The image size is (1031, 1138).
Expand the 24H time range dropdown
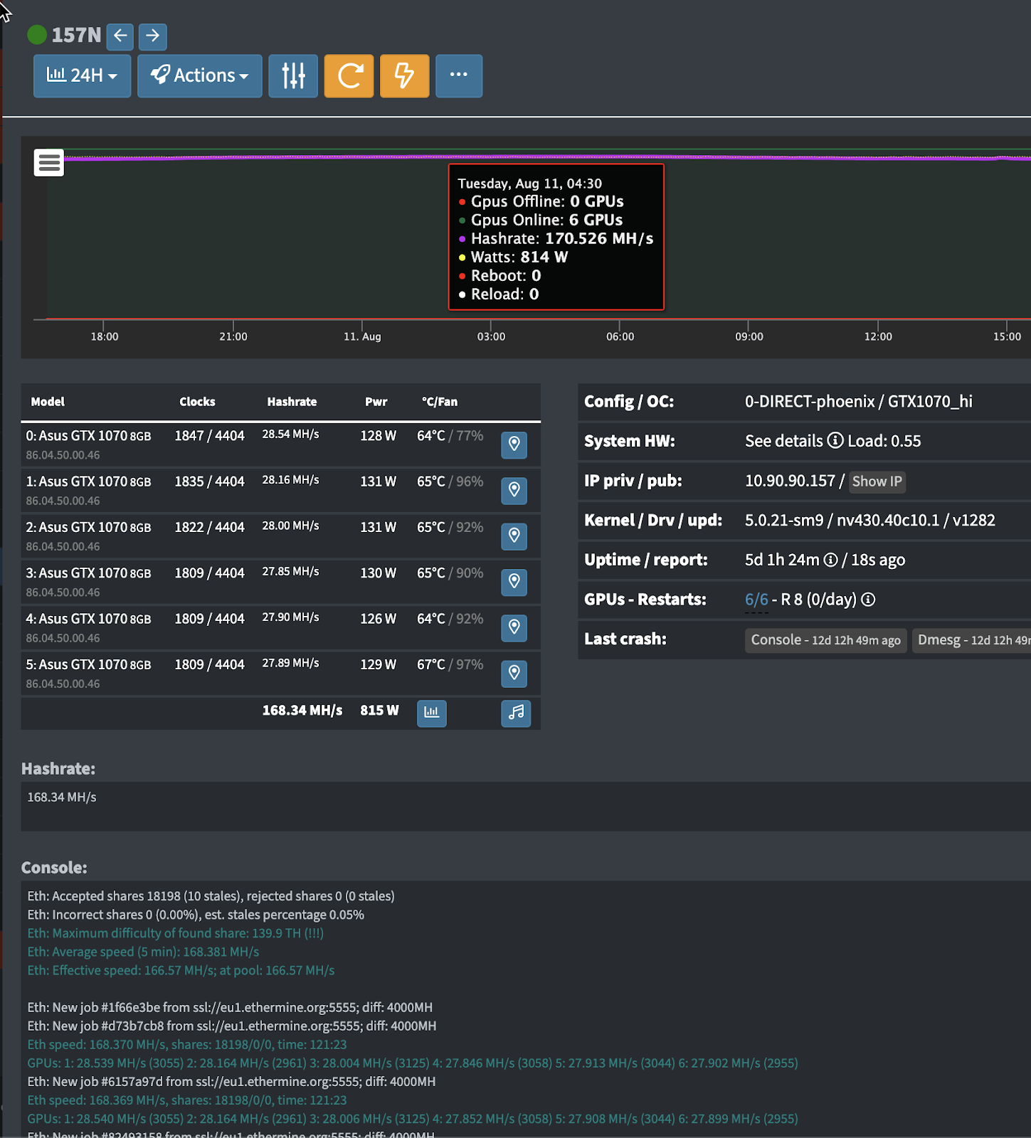tap(82, 75)
